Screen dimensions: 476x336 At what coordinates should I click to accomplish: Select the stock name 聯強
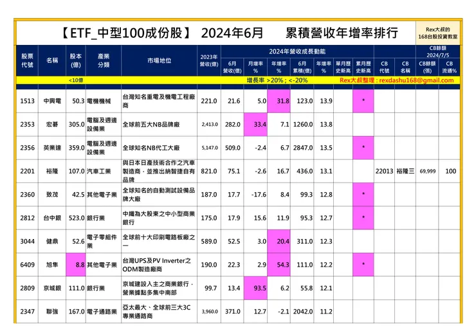pyautogui.click(x=52, y=312)
